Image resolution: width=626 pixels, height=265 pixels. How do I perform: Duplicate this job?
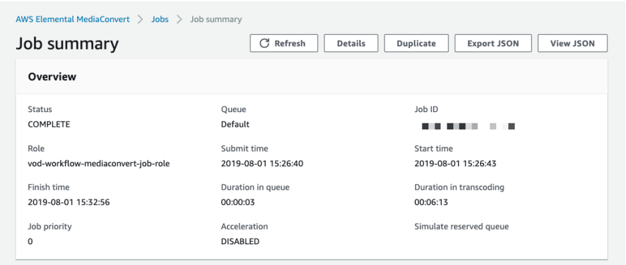[x=416, y=43]
